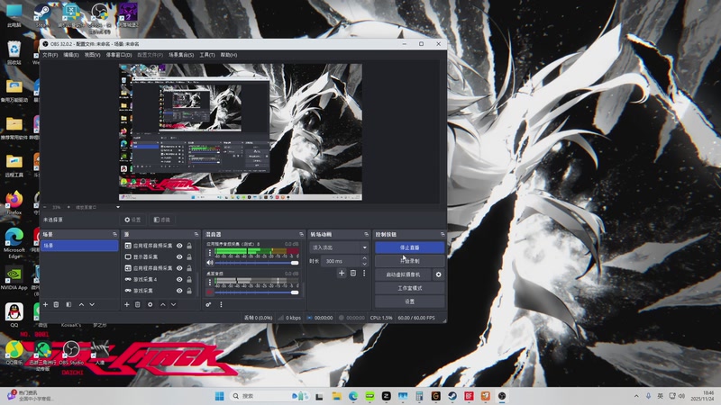Hide the 游戏采集 4 source via eye icon

(x=179, y=279)
